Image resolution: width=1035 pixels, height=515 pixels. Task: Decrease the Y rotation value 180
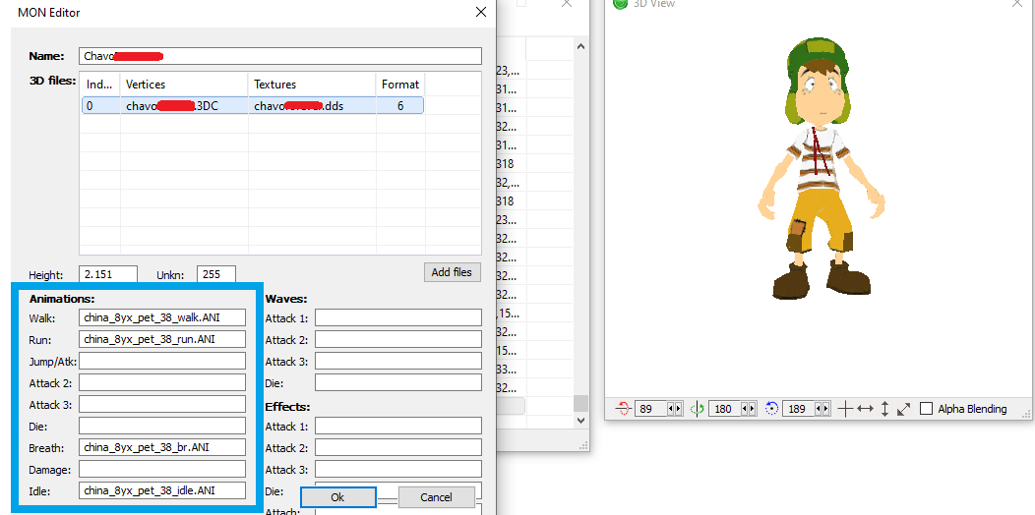pos(745,409)
